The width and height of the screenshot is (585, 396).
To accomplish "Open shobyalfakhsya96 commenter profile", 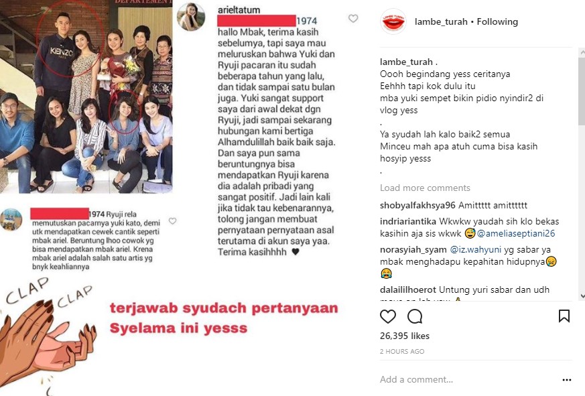I will 417,205.
